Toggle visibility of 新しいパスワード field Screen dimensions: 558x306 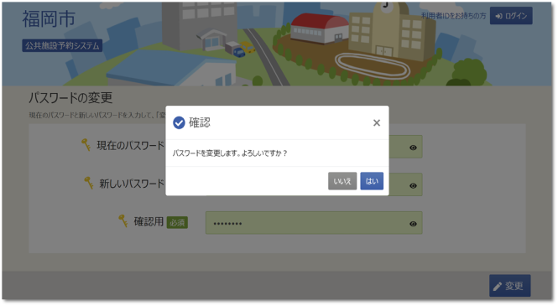point(413,185)
